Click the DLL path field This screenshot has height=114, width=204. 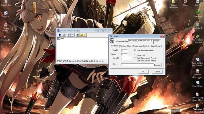[137, 65]
